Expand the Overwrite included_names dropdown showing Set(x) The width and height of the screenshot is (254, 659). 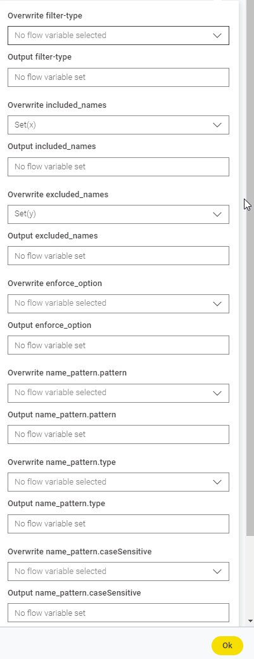click(118, 125)
